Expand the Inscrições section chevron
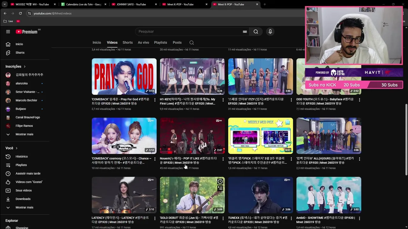 [25, 66]
